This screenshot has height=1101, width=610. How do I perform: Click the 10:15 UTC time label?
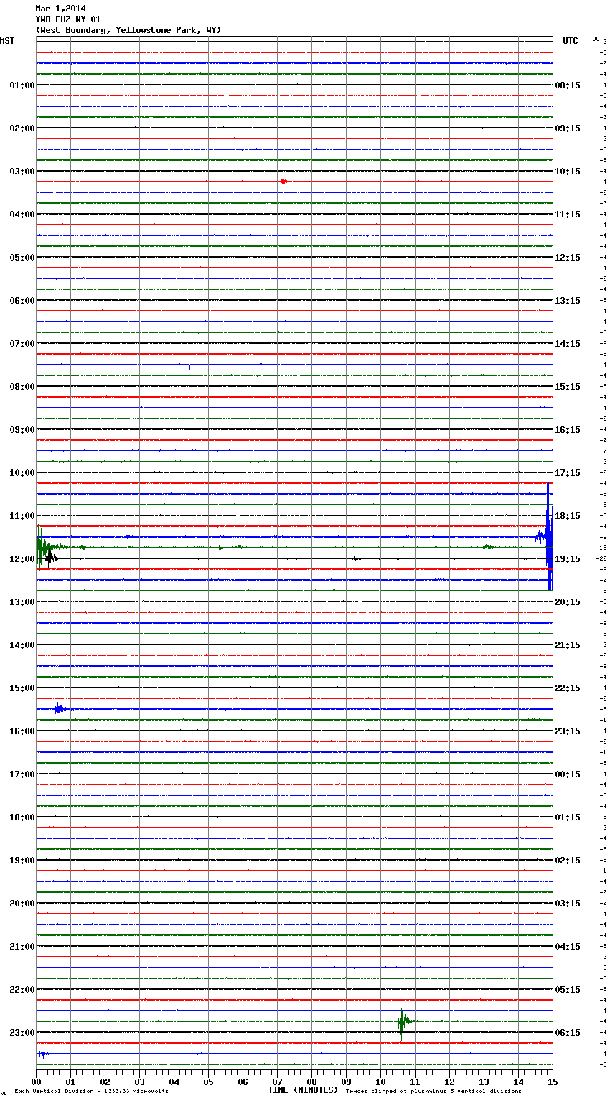point(568,172)
